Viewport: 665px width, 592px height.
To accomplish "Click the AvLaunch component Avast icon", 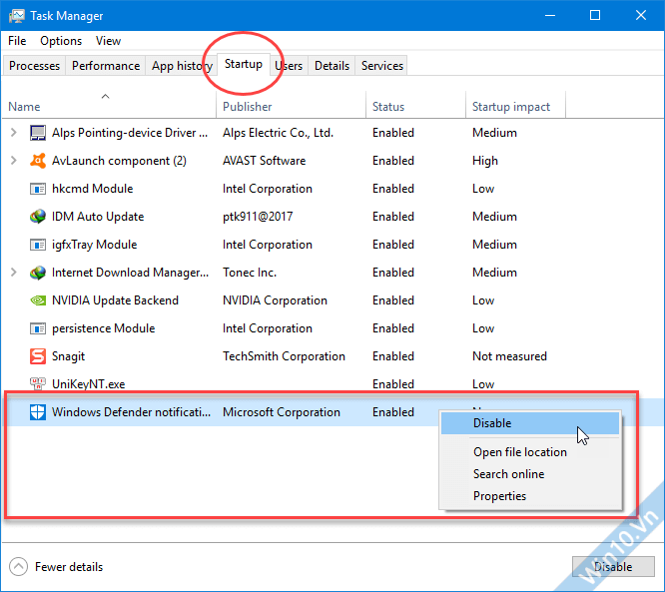I will point(38,161).
